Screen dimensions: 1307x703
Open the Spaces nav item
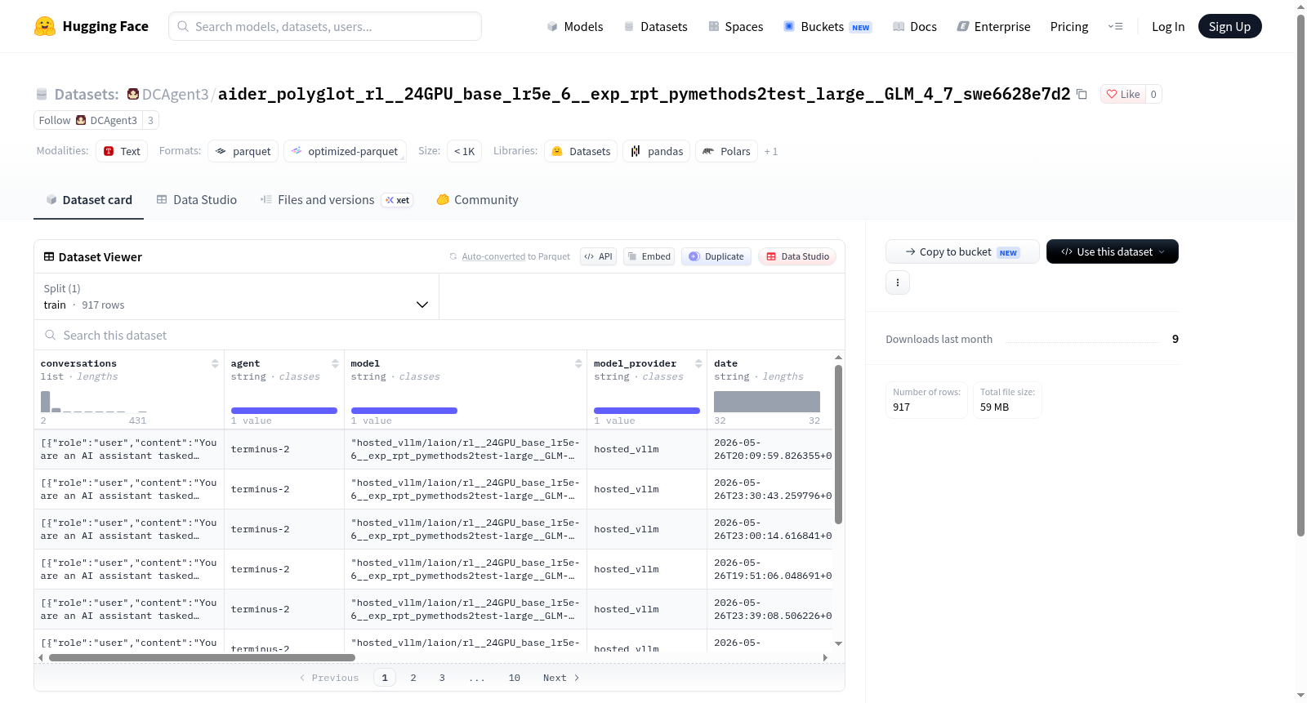(x=736, y=27)
